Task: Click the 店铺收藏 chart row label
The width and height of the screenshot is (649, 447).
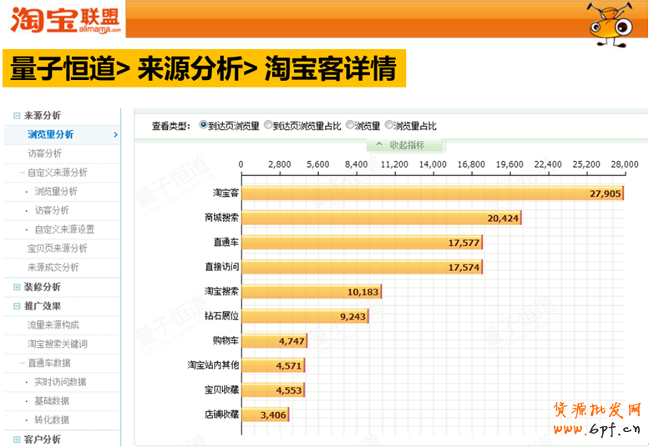Action: [x=221, y=414]
